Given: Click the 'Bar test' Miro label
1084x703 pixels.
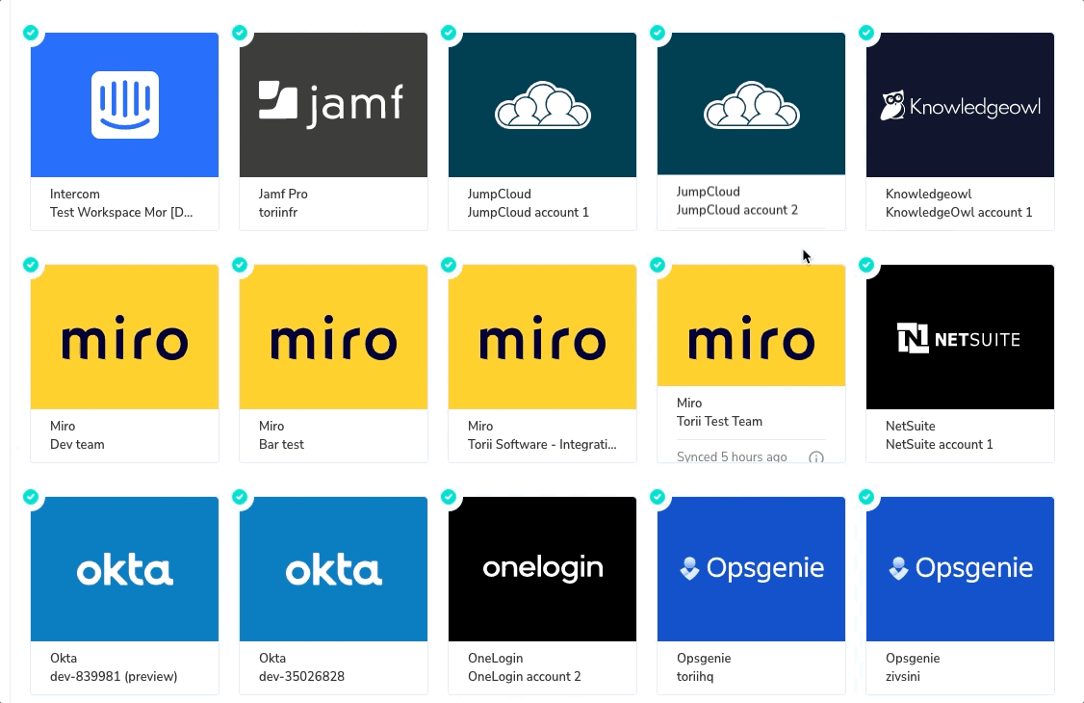Looking at the screenshot, I should click(x=281, y=445).
